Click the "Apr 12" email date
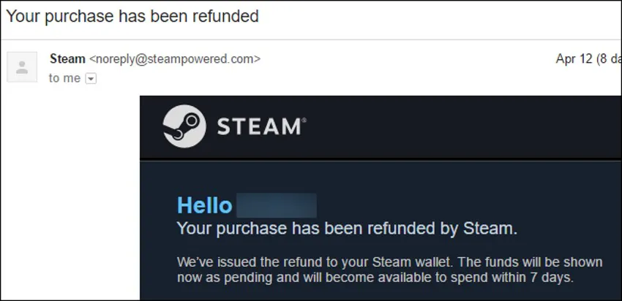Screen dimensions: 622x301 (574, 59)
